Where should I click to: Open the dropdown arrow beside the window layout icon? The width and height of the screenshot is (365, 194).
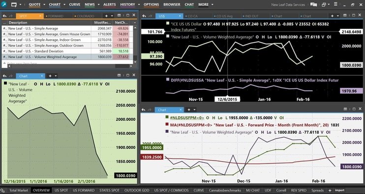pyautogui.click(x=329, y=4)
